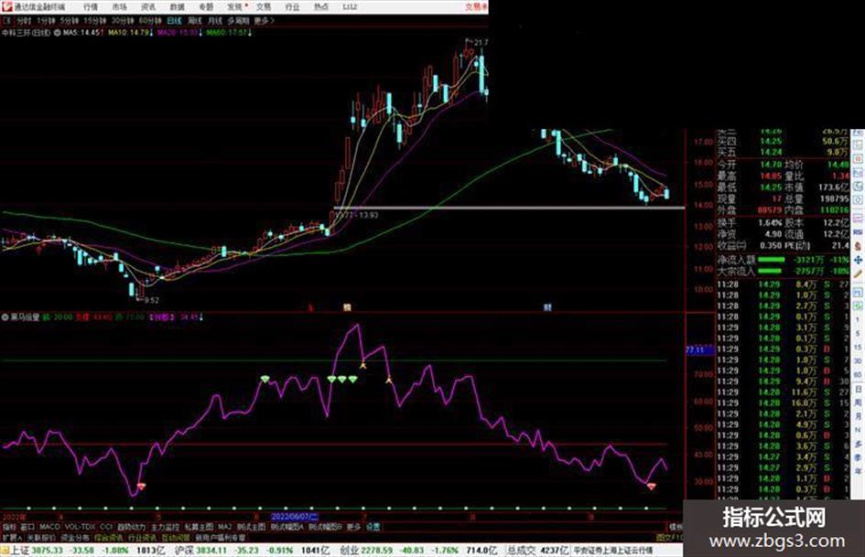Click the MA5 value label
The image size is (865, 557).
pos(82,33)
